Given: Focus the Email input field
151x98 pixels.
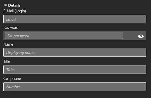Looking at the screenshot, I should tap(75, 19).
